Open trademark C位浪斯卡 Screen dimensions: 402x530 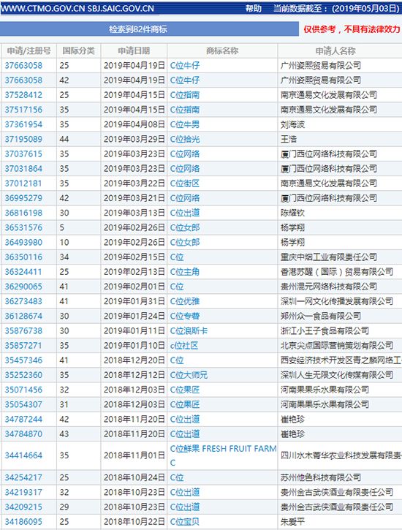pos(189,331)
